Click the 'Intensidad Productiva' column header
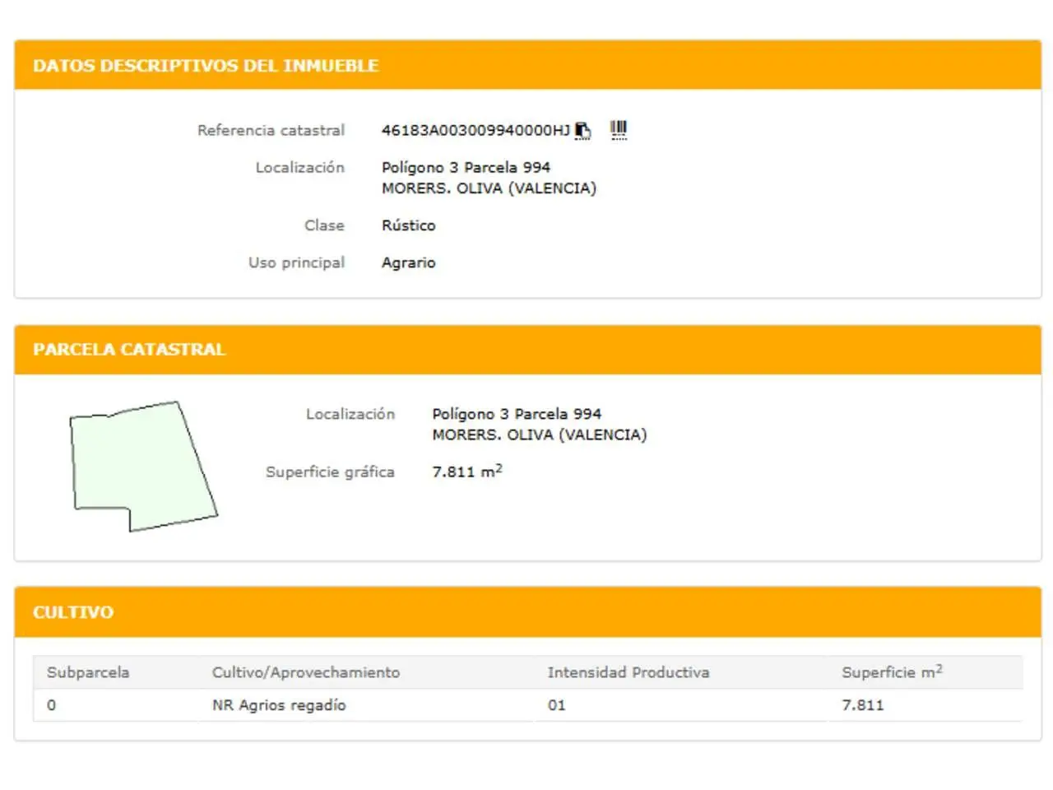Image resolution: width=1053 pixels, height=790 pixels. tap(629, 672)
